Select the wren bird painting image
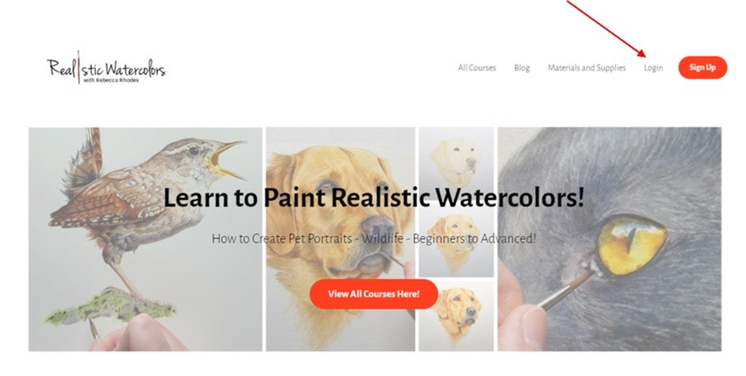The height and width of the screenshot is (376, 746). tap(145, 239)
